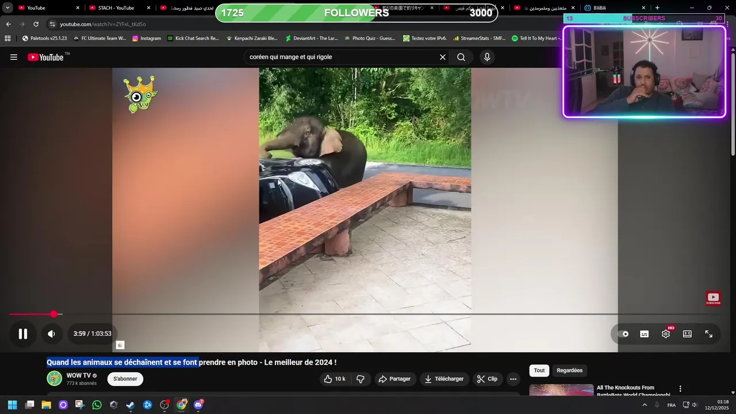The height and width of the screenshot is (414, 736).
Task: Open File Explorer from taskbar
Action: [46, 405]
